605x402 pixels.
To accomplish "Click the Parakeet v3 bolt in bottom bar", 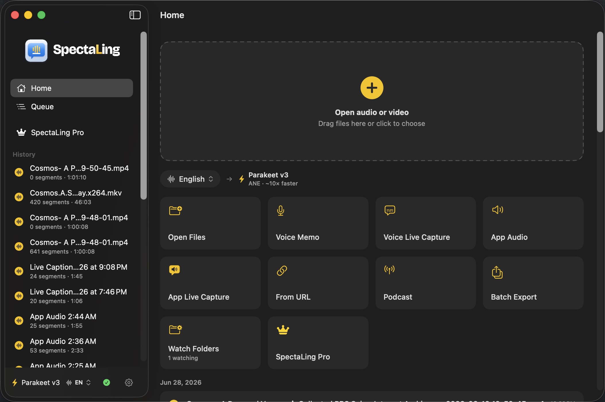I will coord(15,382).
